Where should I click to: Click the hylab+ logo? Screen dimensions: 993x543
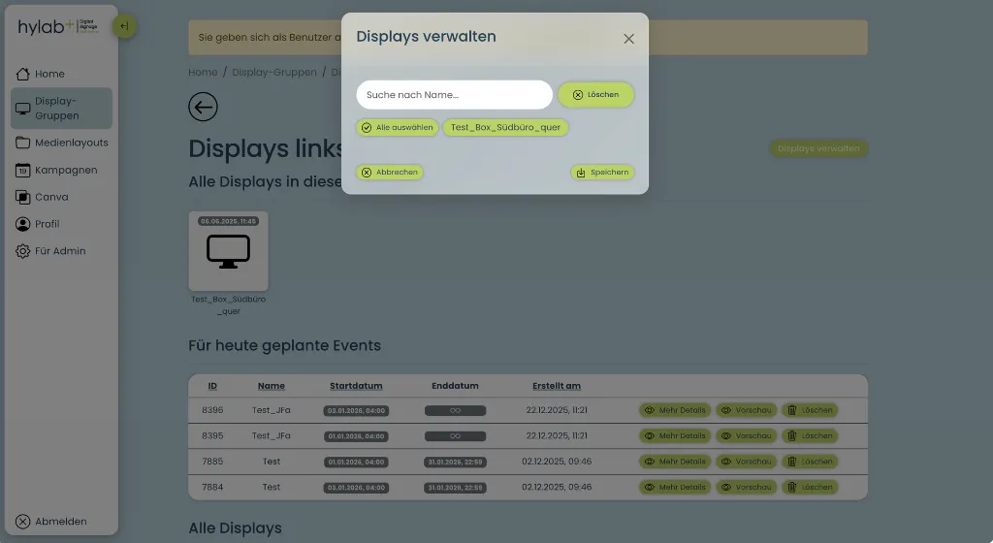click(57, 26)
